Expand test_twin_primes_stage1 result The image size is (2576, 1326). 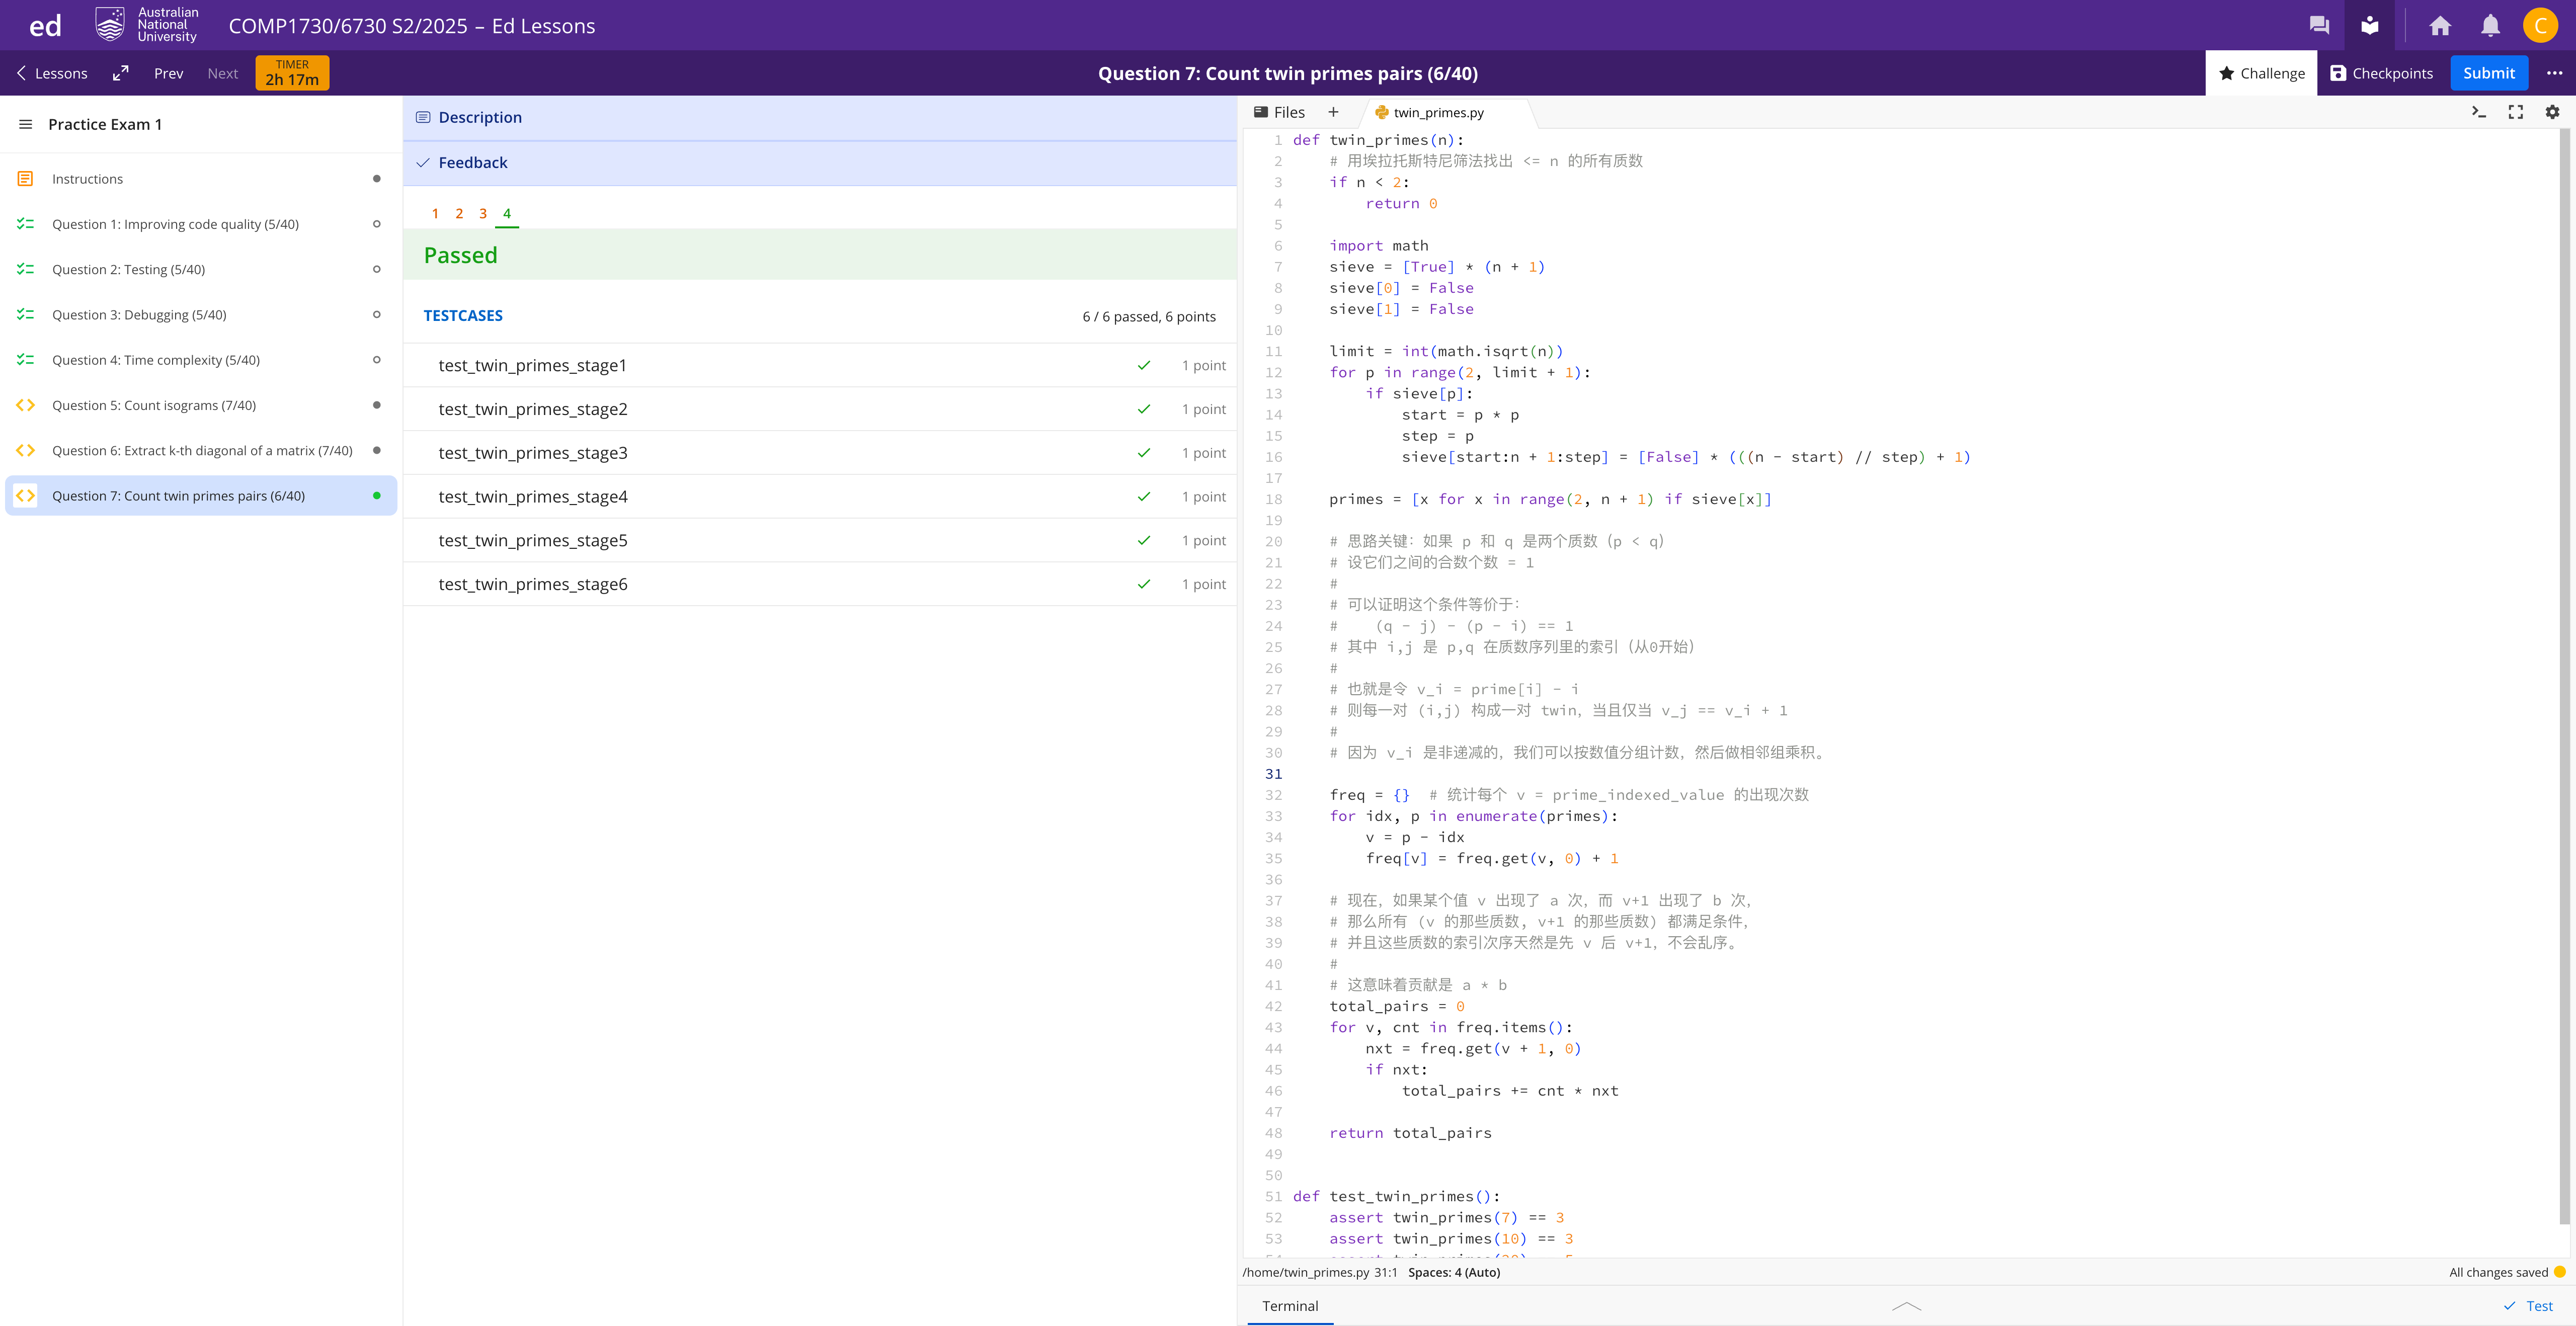click(820, 365)
